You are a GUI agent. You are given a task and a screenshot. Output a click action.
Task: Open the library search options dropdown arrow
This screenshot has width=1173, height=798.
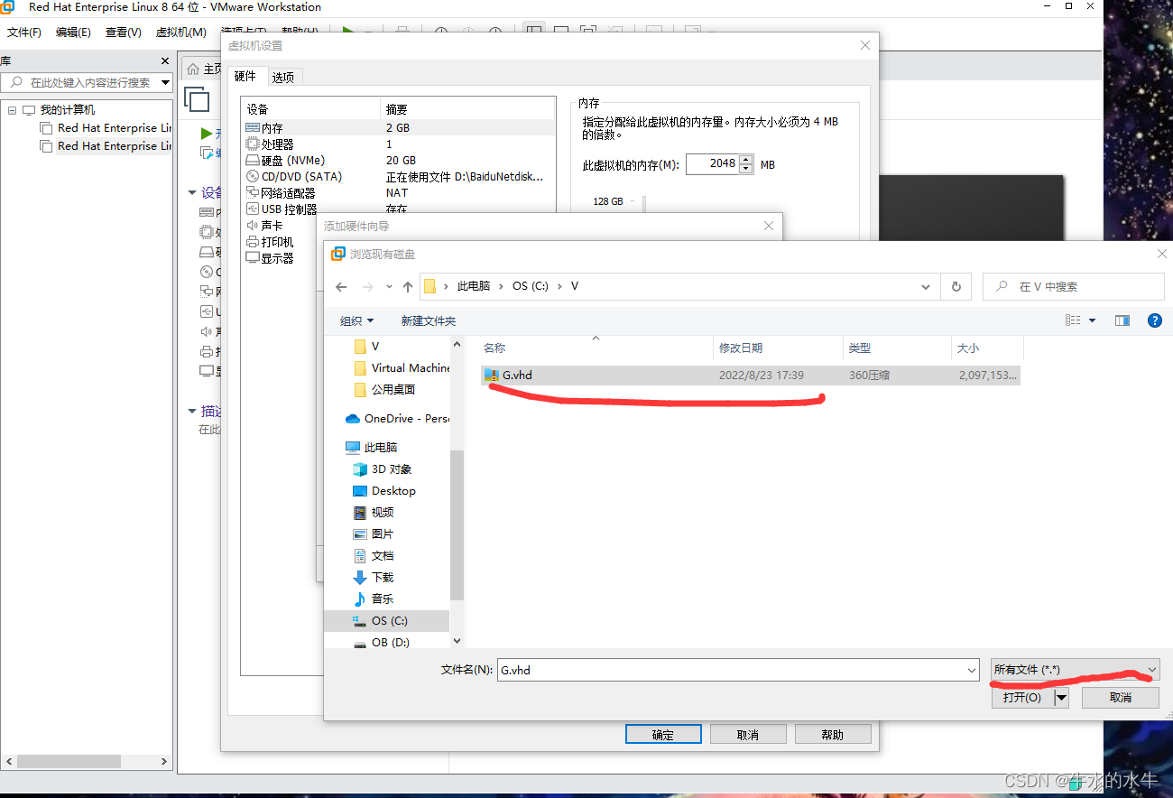[165, 82]
